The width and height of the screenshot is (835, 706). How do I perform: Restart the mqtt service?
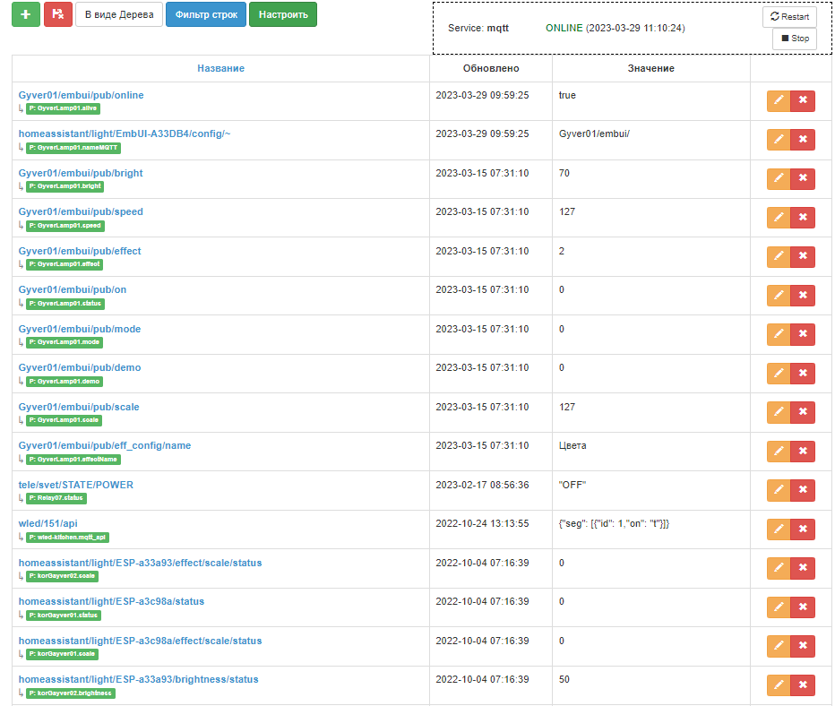[x=789, y=16]
